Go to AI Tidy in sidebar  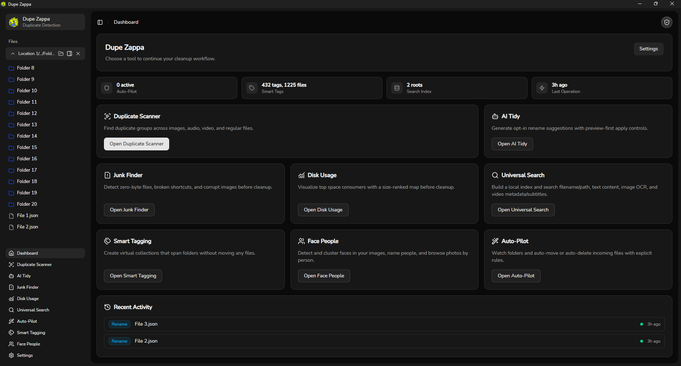[45, 276]
